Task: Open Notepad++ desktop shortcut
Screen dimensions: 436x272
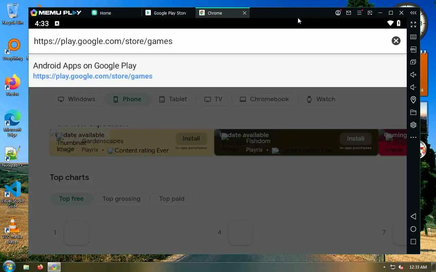Action: click(13, 157)
